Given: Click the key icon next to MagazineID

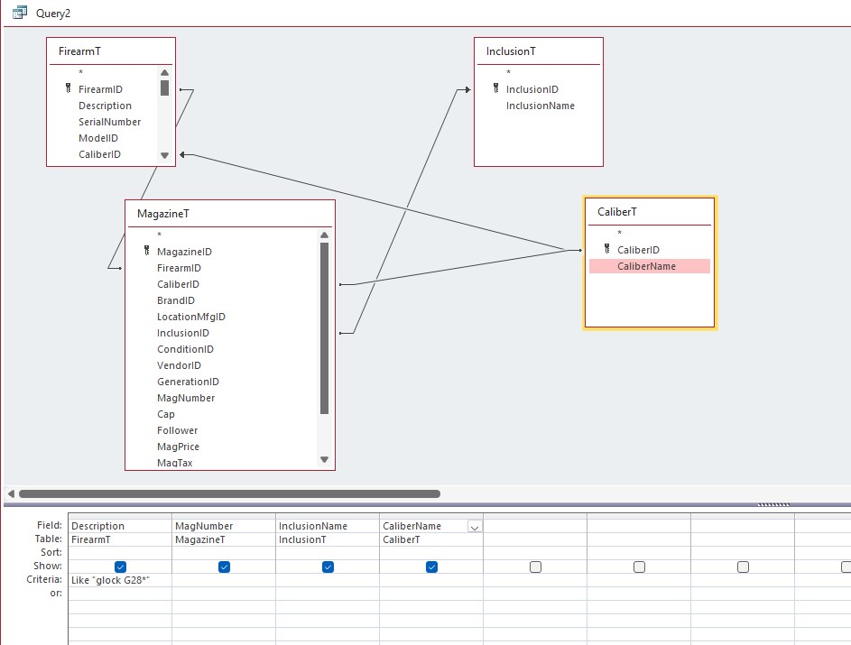Looking at the screenshot, I should click(147, 252).
